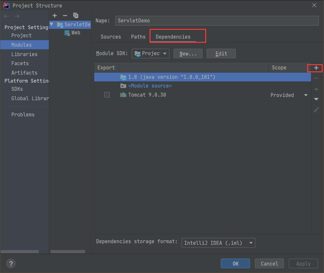
Task: Select the Tomcat 9.0.30 dependency row
Action: (x=203, y=95)
